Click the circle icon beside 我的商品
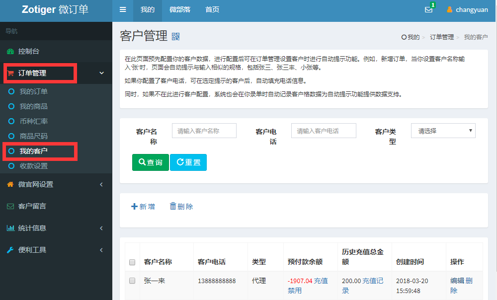 click(x=11, y=106)
